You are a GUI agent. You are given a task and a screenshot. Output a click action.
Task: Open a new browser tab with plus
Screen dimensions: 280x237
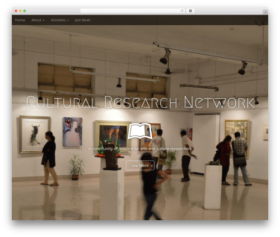pyautogui.click(x=265, y=12)
